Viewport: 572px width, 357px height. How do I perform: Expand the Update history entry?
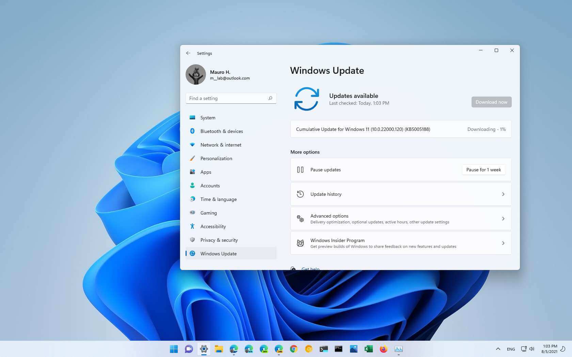pos(503,194)
